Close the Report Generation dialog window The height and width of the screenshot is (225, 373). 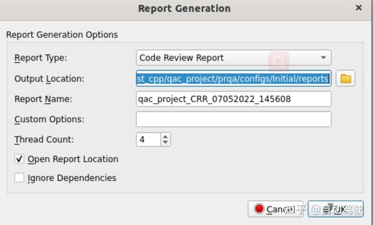[359, 8]
